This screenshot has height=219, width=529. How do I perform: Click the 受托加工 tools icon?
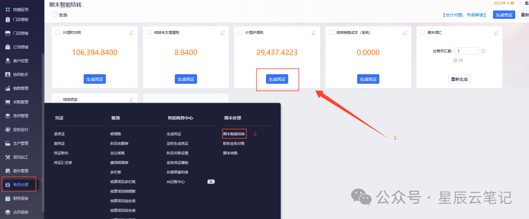[8, 157]
